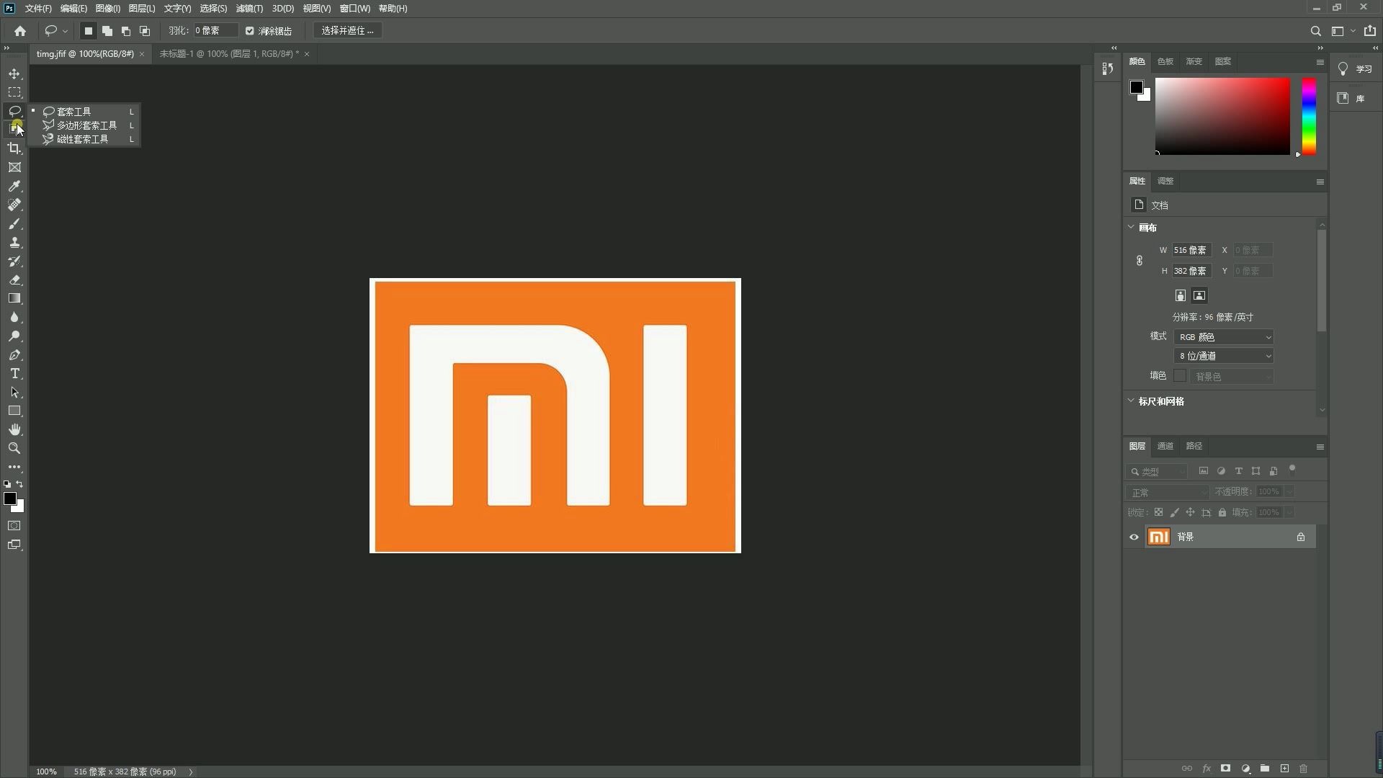Viewport: 1383px width, 778px height.
Task: Select the Horizontal Type tool
Action: pos(14,373)
